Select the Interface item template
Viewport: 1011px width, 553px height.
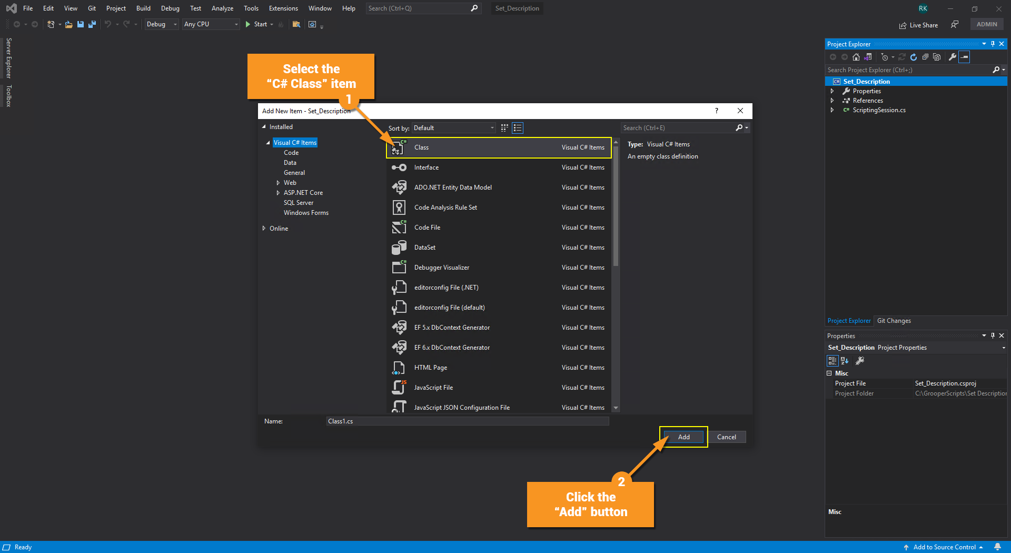(499, 167)
